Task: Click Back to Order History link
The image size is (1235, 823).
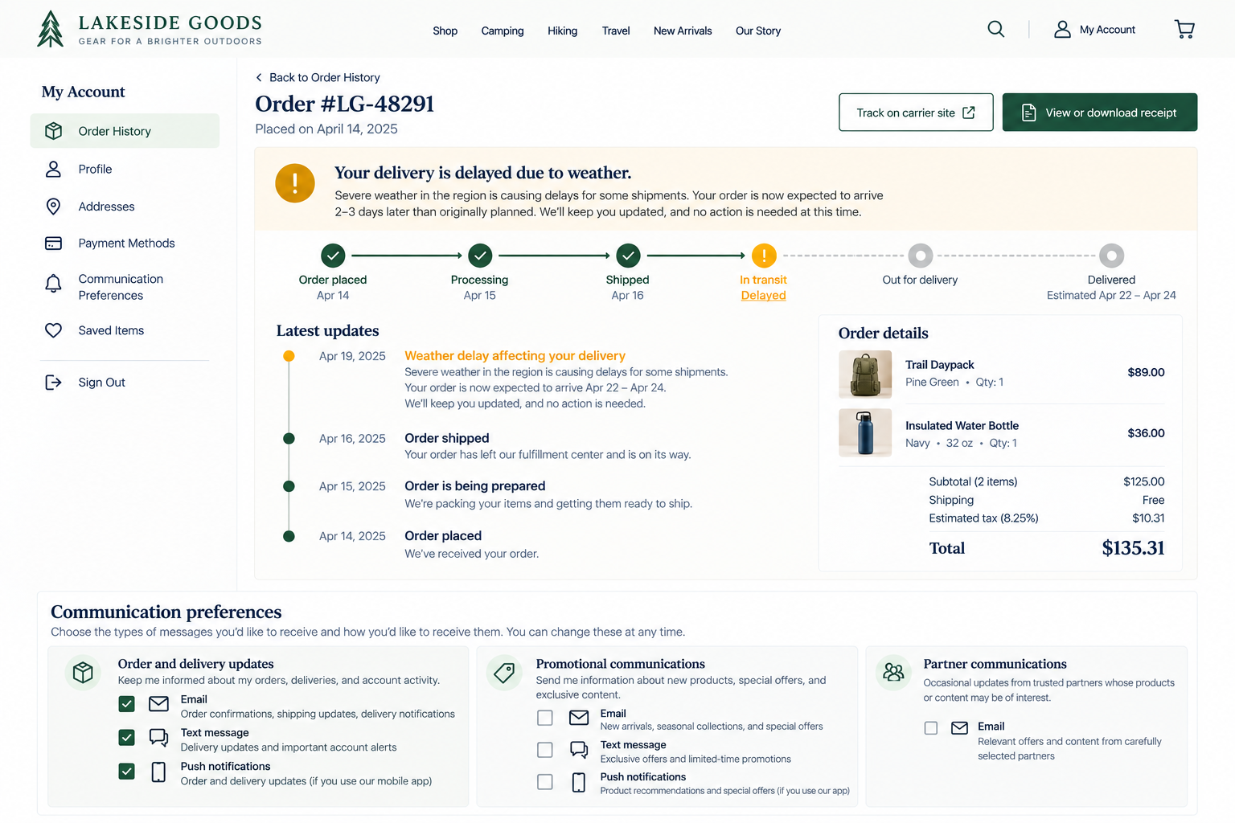Action: 325,77
